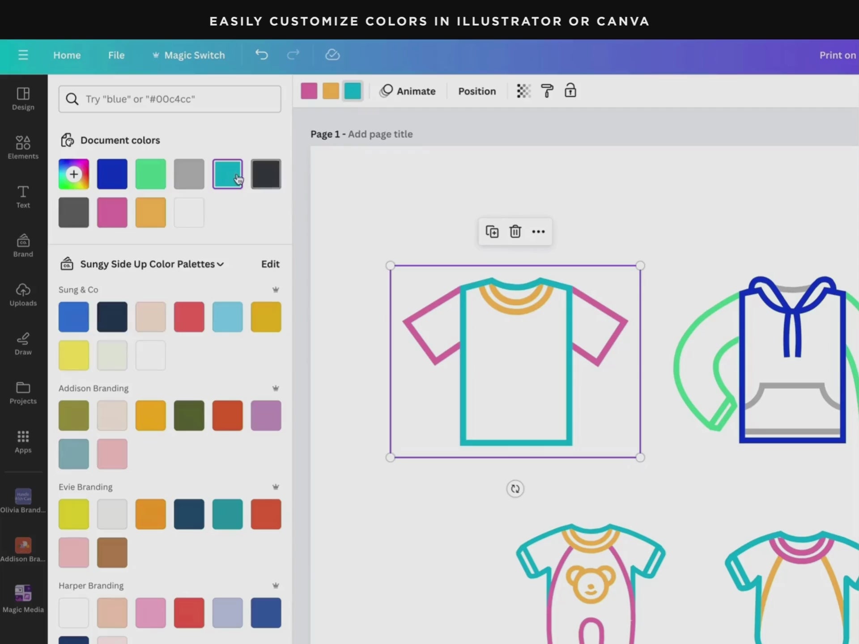Click the crown icon beside Harper Branding

276,585
